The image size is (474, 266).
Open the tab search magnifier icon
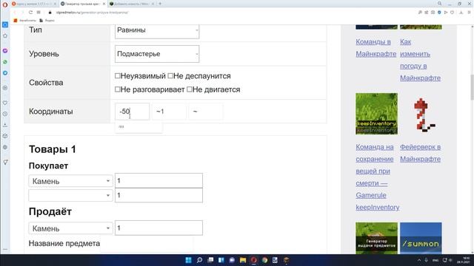(439, 4)
